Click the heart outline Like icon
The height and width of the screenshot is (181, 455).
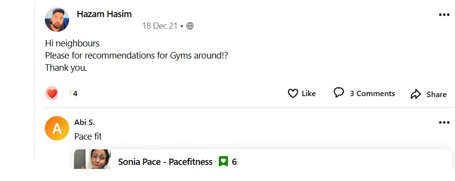[293, 94]
